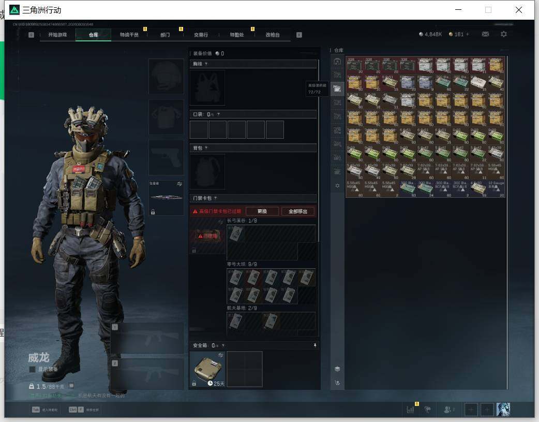
Task: Switch to the 开始游戏 tab
Action: (x=57, y=35)
